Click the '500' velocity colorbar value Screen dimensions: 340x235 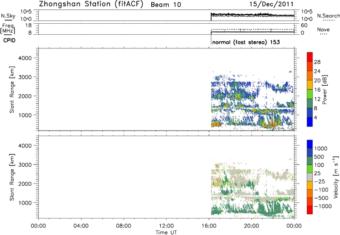319,157
